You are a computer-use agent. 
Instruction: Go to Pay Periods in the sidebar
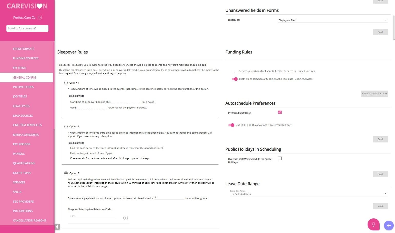click(22, 144)
